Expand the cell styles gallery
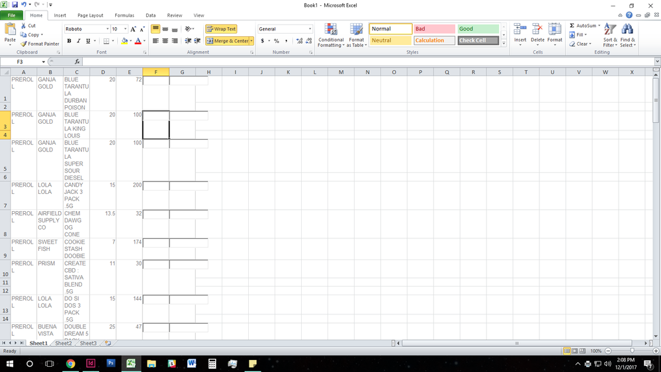This screenshot has height=372, width=661. (x=504, y=43)
